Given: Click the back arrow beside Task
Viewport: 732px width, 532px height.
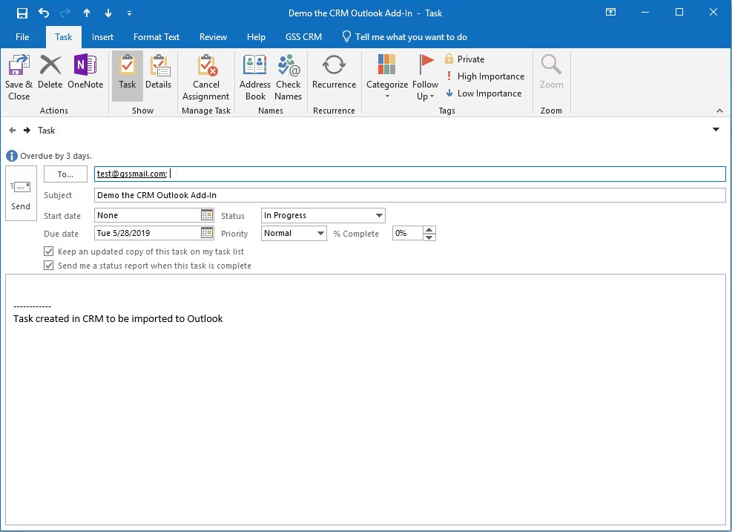Looking at the screenshot, I should (13, 131).
